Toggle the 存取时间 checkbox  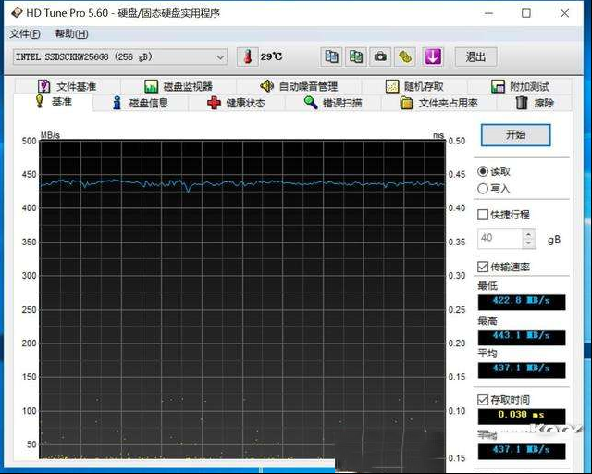pos(483,400)
